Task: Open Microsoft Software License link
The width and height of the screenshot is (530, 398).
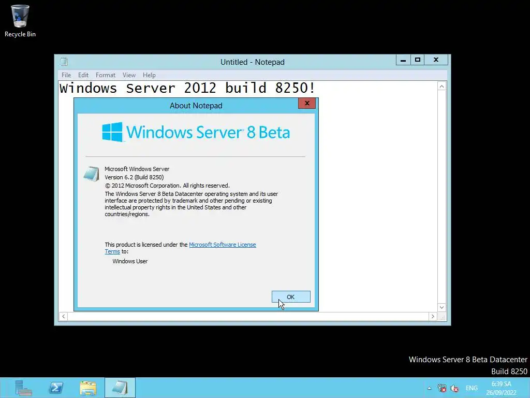Action: tap(223, 245)
